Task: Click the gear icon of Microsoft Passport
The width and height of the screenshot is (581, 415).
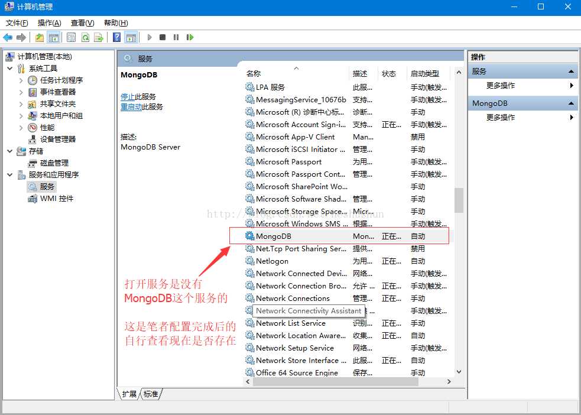Action: pyautogui.click(x=250, y=161)
